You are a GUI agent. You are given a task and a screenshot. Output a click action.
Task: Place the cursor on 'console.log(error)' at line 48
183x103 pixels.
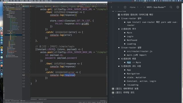pos(61,35)
